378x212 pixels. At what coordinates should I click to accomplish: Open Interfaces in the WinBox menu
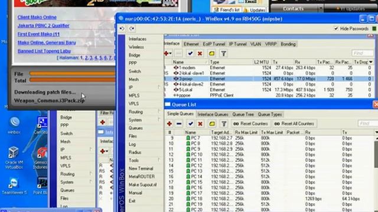pyautogui.click(x=138, y=39)
